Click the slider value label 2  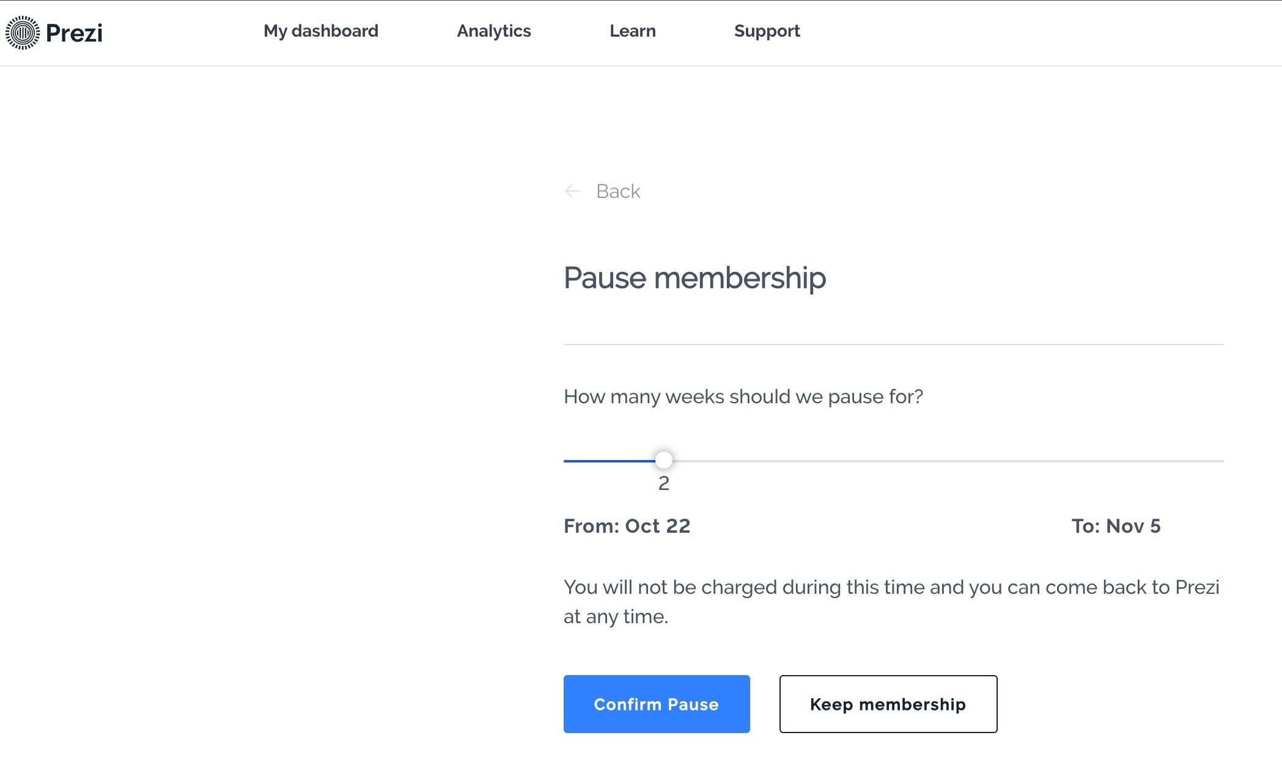[663, 483]
